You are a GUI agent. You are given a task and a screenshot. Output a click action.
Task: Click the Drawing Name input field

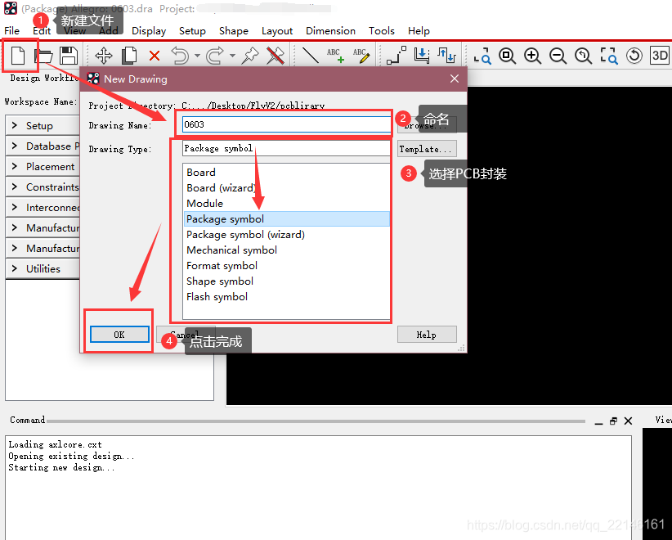point(285,125)
